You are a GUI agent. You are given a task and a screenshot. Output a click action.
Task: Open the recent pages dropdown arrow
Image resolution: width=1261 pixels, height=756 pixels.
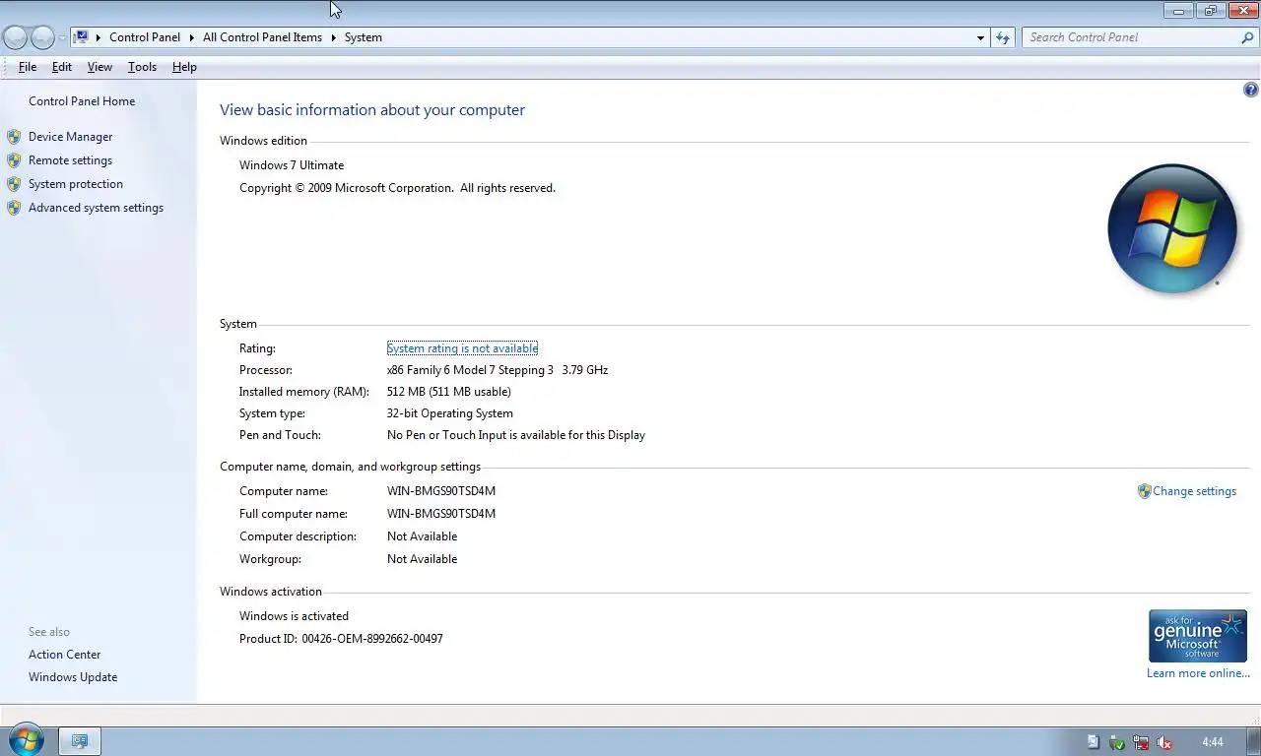tap(63, 37)
